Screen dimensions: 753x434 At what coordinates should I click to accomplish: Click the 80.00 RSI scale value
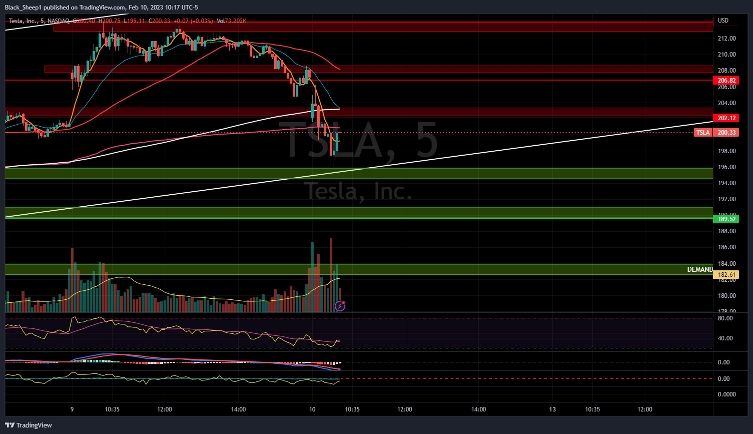coord(725,318)
